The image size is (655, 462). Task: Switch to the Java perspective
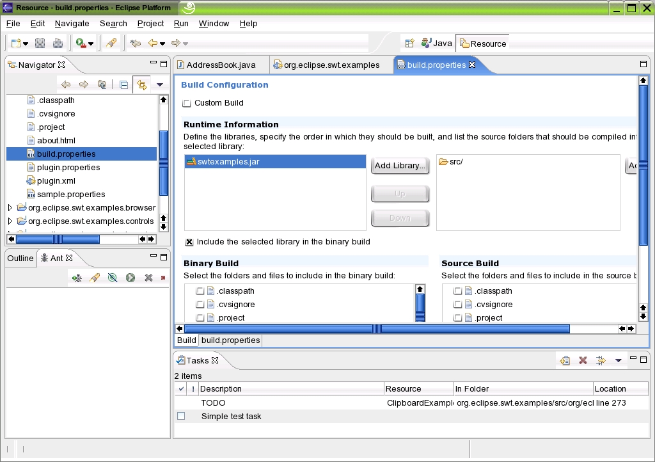coord(437,44)
